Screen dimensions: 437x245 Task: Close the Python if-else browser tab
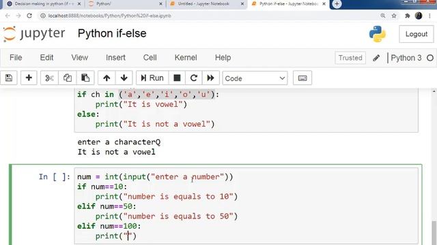pos(324,4)
